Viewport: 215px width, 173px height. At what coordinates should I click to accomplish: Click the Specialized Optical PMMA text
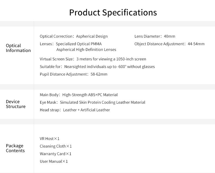[79, 44]
